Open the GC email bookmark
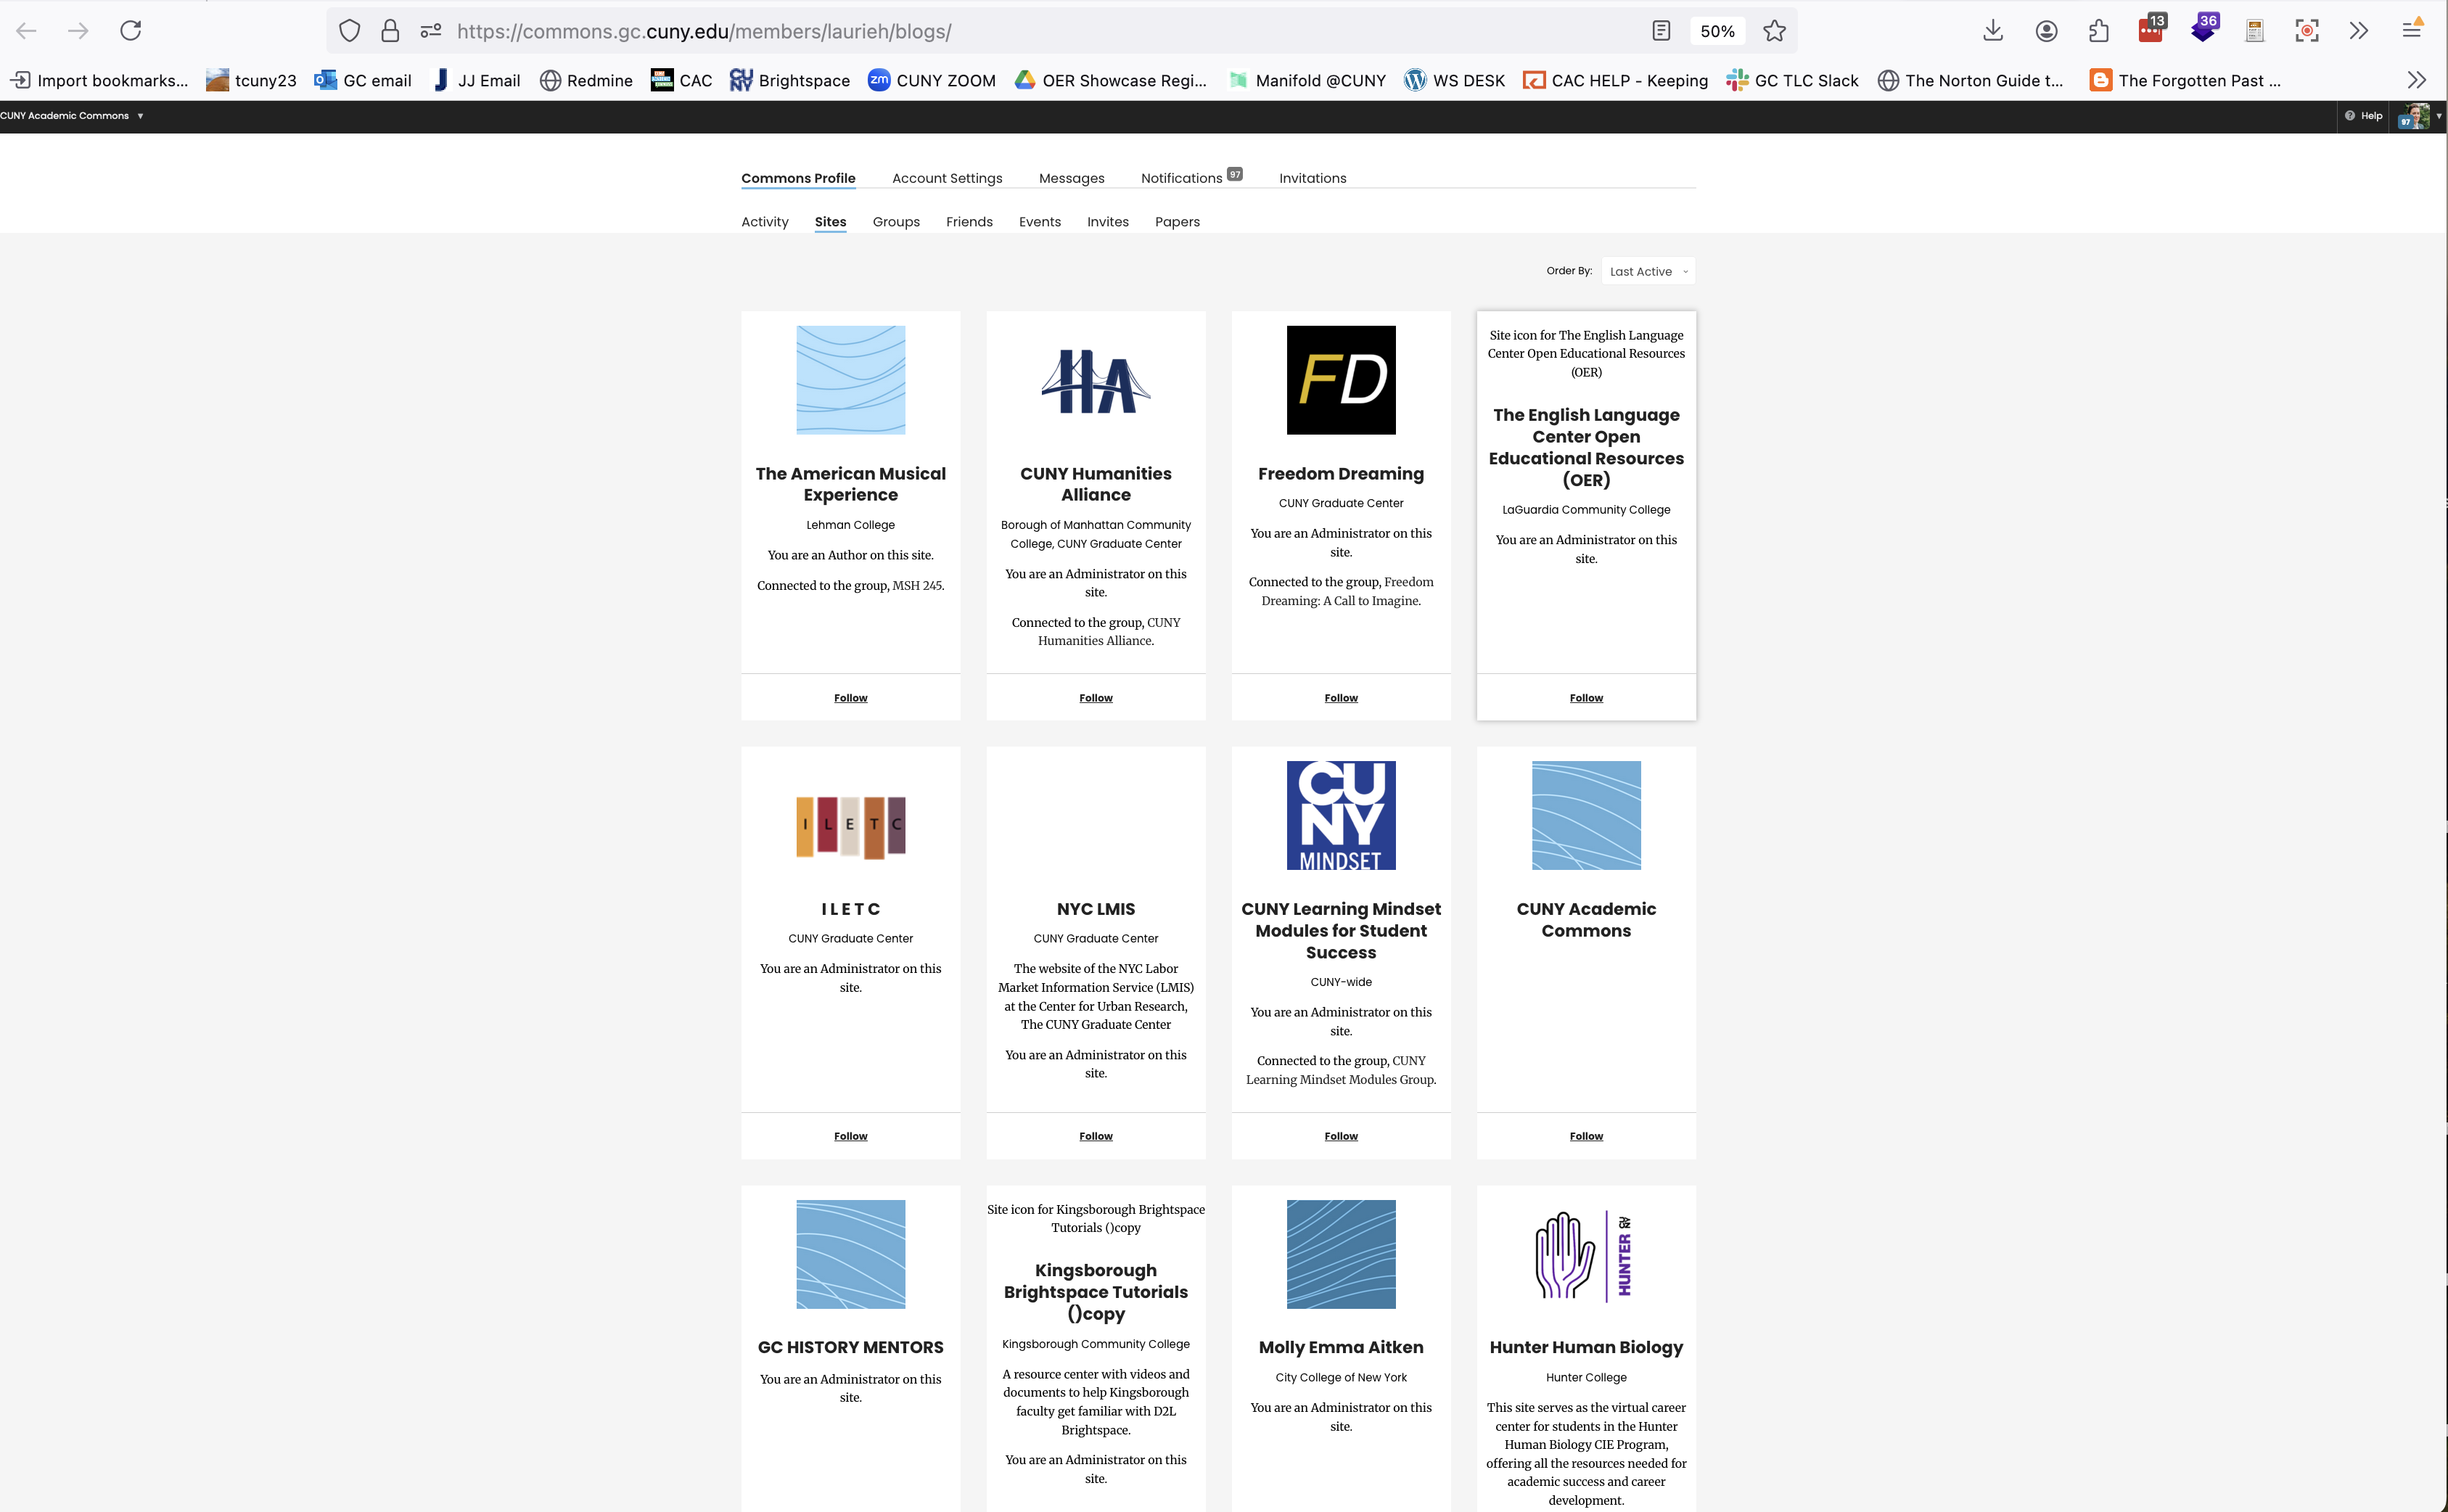 [x=363, y=80]
